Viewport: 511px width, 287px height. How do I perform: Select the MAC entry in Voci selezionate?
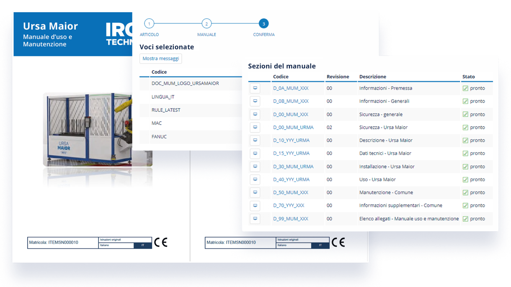coord(157,123)
